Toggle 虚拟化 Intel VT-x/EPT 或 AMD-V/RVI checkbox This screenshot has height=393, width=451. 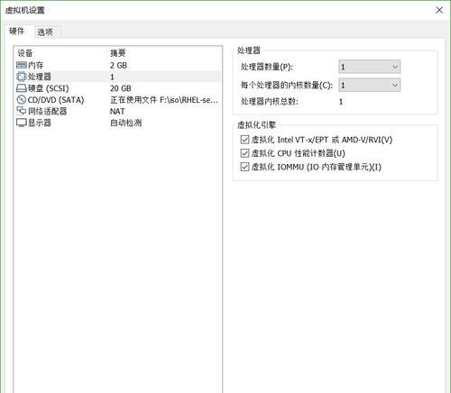[x=244, y=140]
